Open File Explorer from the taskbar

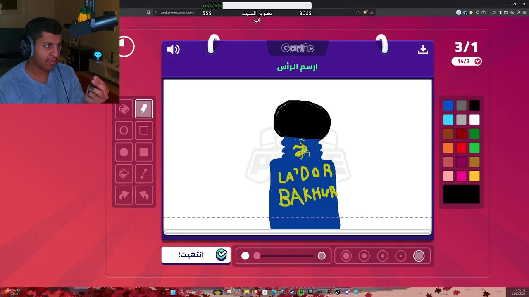247,292
